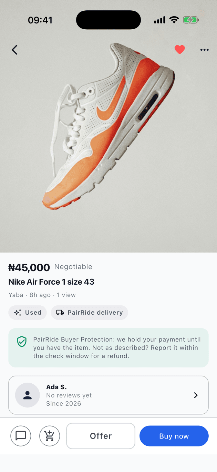
Task: Add item to cart icon
Action: (x=50, y=436)
